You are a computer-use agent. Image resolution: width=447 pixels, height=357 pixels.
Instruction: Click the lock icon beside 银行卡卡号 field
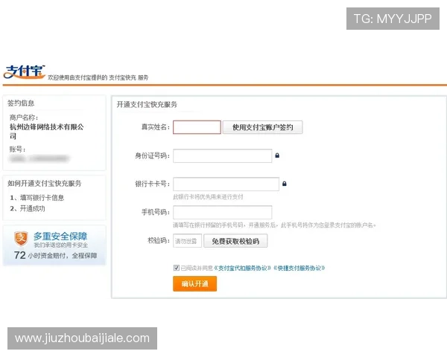point(285,184)
